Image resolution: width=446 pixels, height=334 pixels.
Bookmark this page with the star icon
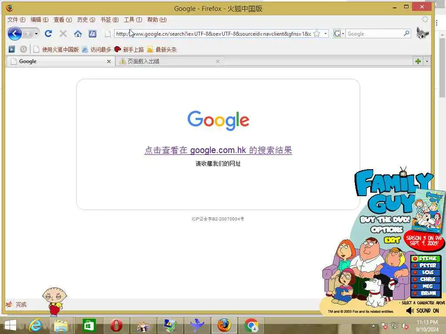tap(317, 34)
